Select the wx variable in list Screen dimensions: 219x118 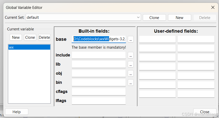pyautogui.click(x=29, y=47)
